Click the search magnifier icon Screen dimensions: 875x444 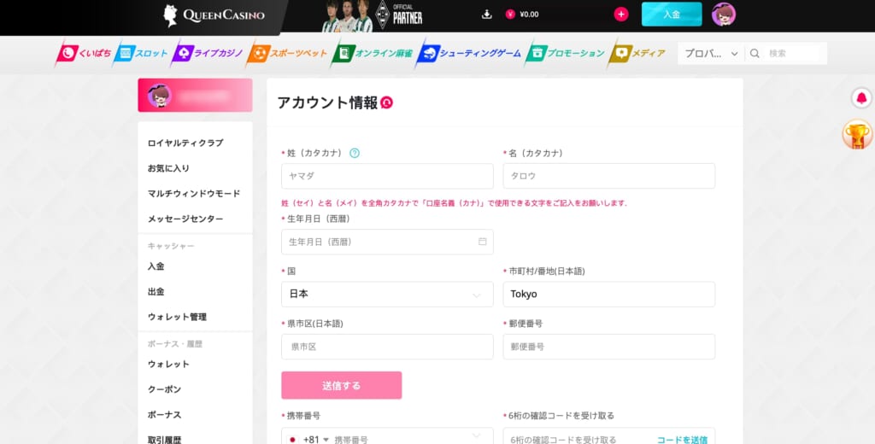(755, 54)
